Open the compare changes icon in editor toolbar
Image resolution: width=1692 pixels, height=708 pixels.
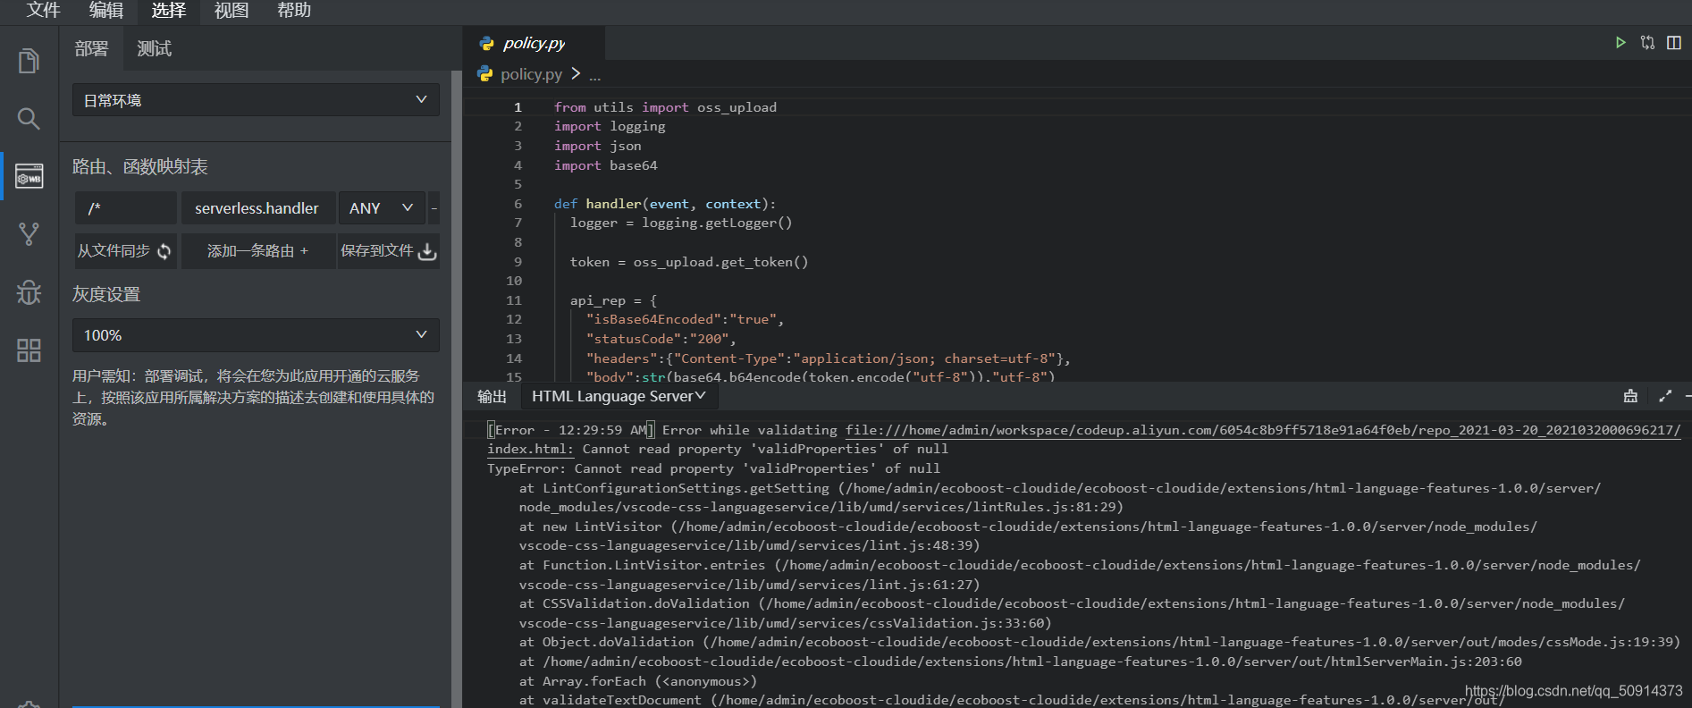click(x=1647, y=43)
